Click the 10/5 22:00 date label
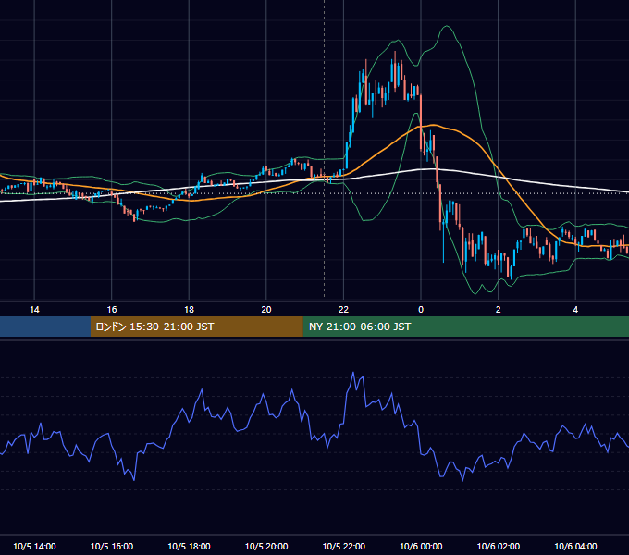The image size is (629, 555). (344, 546)
